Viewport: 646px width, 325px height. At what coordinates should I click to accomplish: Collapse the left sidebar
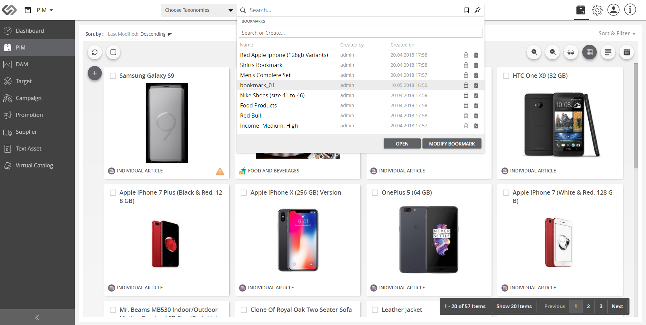point(37,317)
